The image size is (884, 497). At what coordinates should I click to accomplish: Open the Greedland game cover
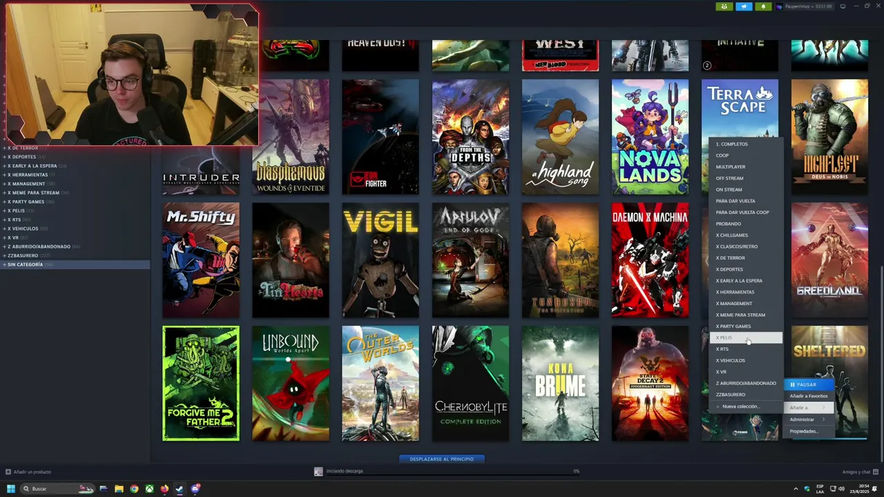coord(829,260)
